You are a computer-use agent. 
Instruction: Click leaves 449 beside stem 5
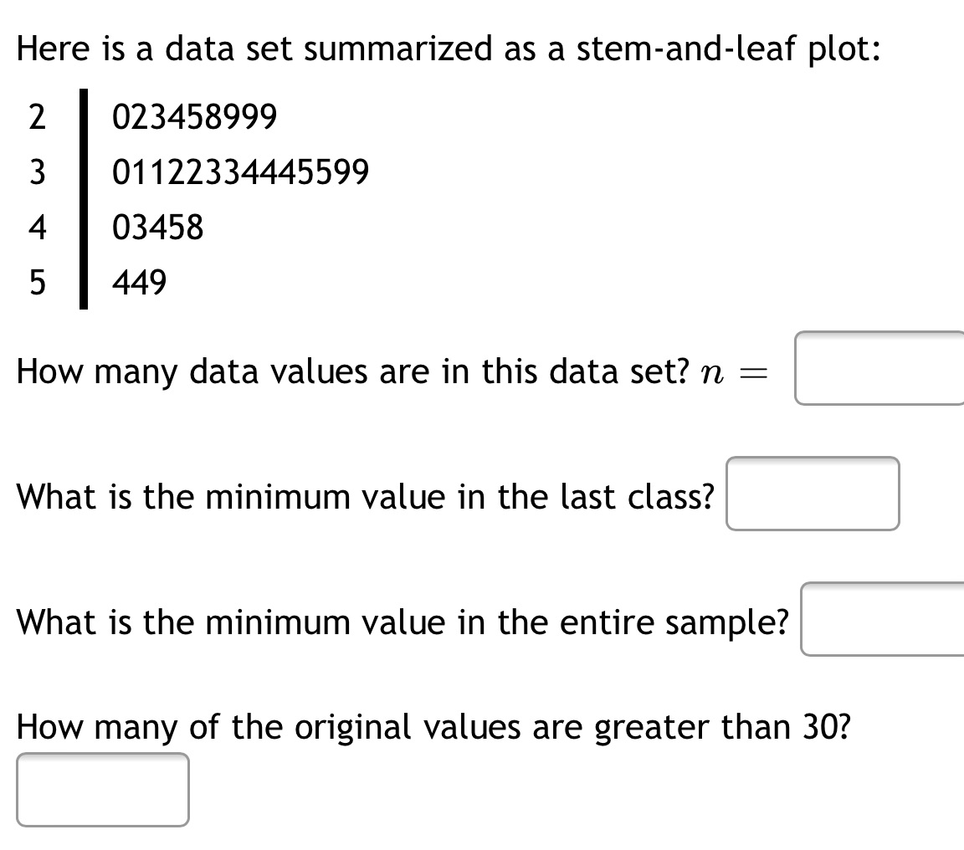[139, 283]
